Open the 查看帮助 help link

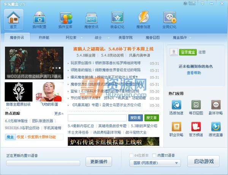pyautogui.click(x=194, y=73)
